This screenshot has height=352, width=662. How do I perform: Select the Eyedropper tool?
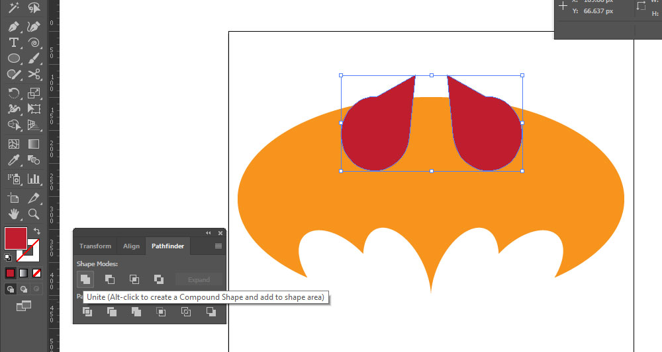(13, 160)
